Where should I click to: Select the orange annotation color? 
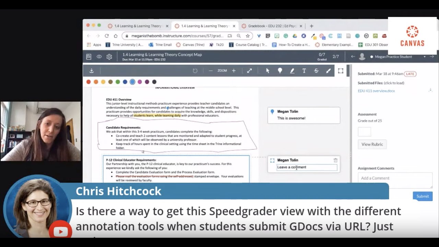pyautogui.click(x=96, y=82)
